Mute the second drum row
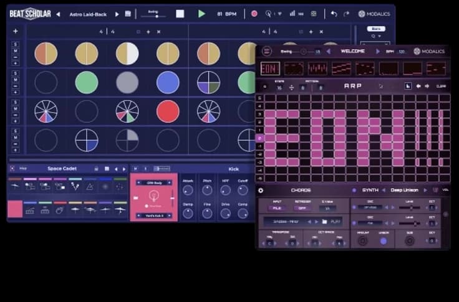Screen dimensions: 459x302 pos(15,80)
